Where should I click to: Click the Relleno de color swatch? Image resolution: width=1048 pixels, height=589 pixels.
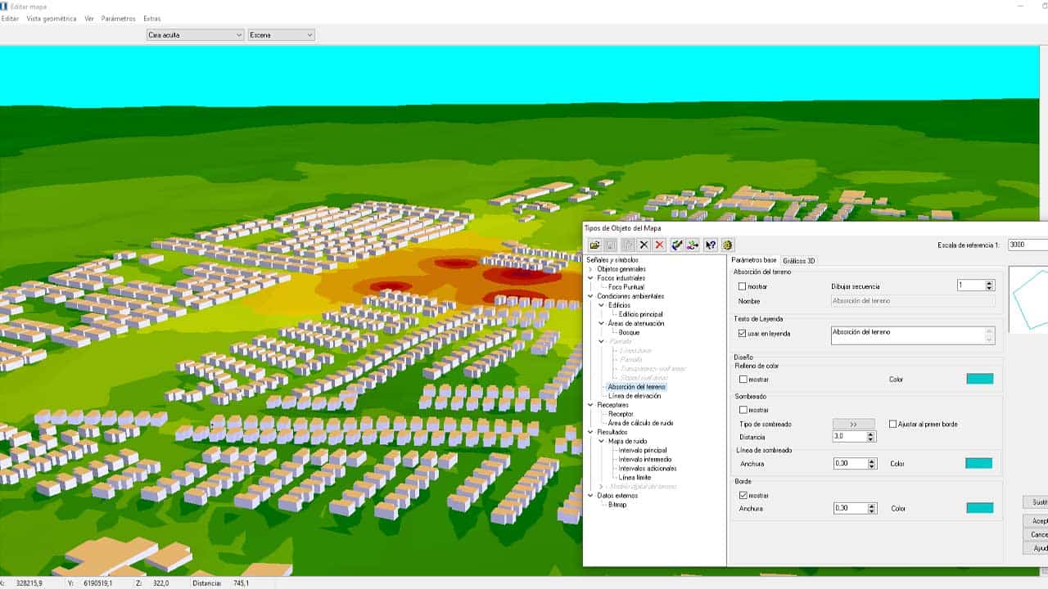coord(979,379)
